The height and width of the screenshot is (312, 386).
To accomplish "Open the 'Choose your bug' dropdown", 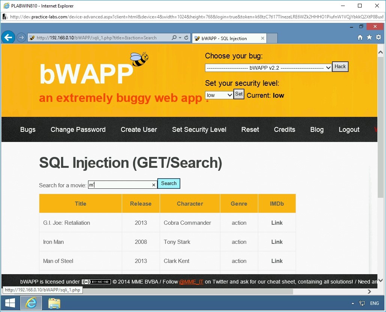I will 268,67.
